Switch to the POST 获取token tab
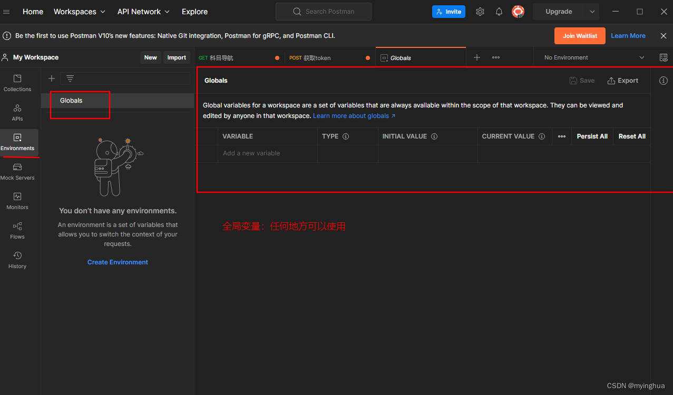Screen dimensions: 673x395 click(x=330, y=58)
